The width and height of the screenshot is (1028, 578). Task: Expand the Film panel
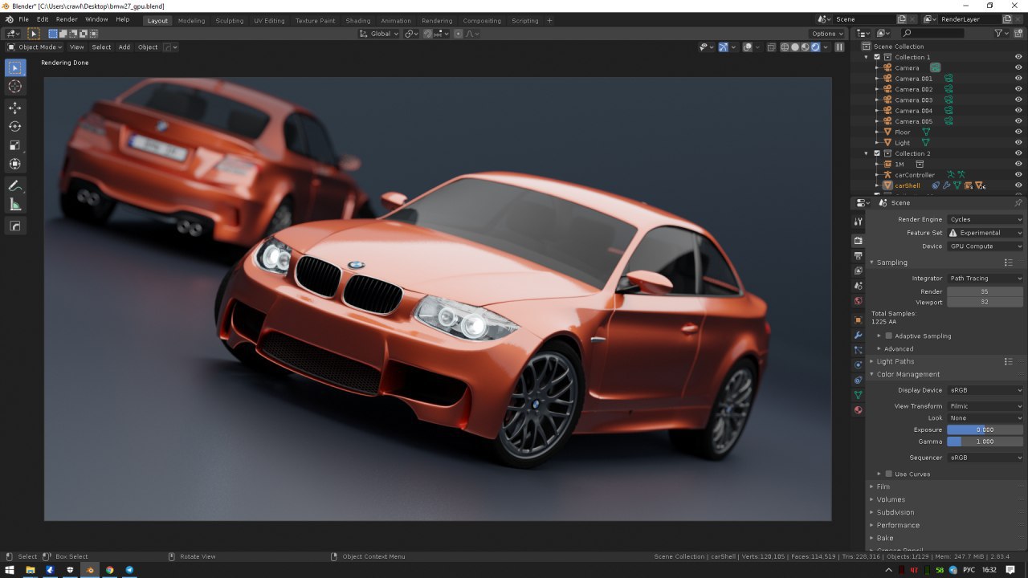883,486
